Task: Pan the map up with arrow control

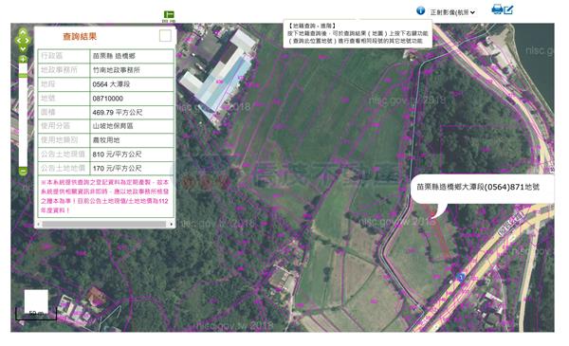Action: [23, 32]
